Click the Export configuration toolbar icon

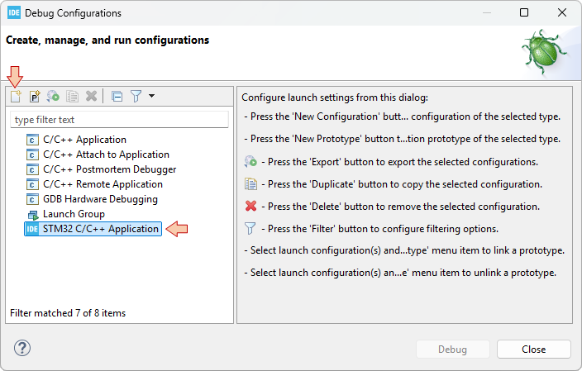(53, 96)
